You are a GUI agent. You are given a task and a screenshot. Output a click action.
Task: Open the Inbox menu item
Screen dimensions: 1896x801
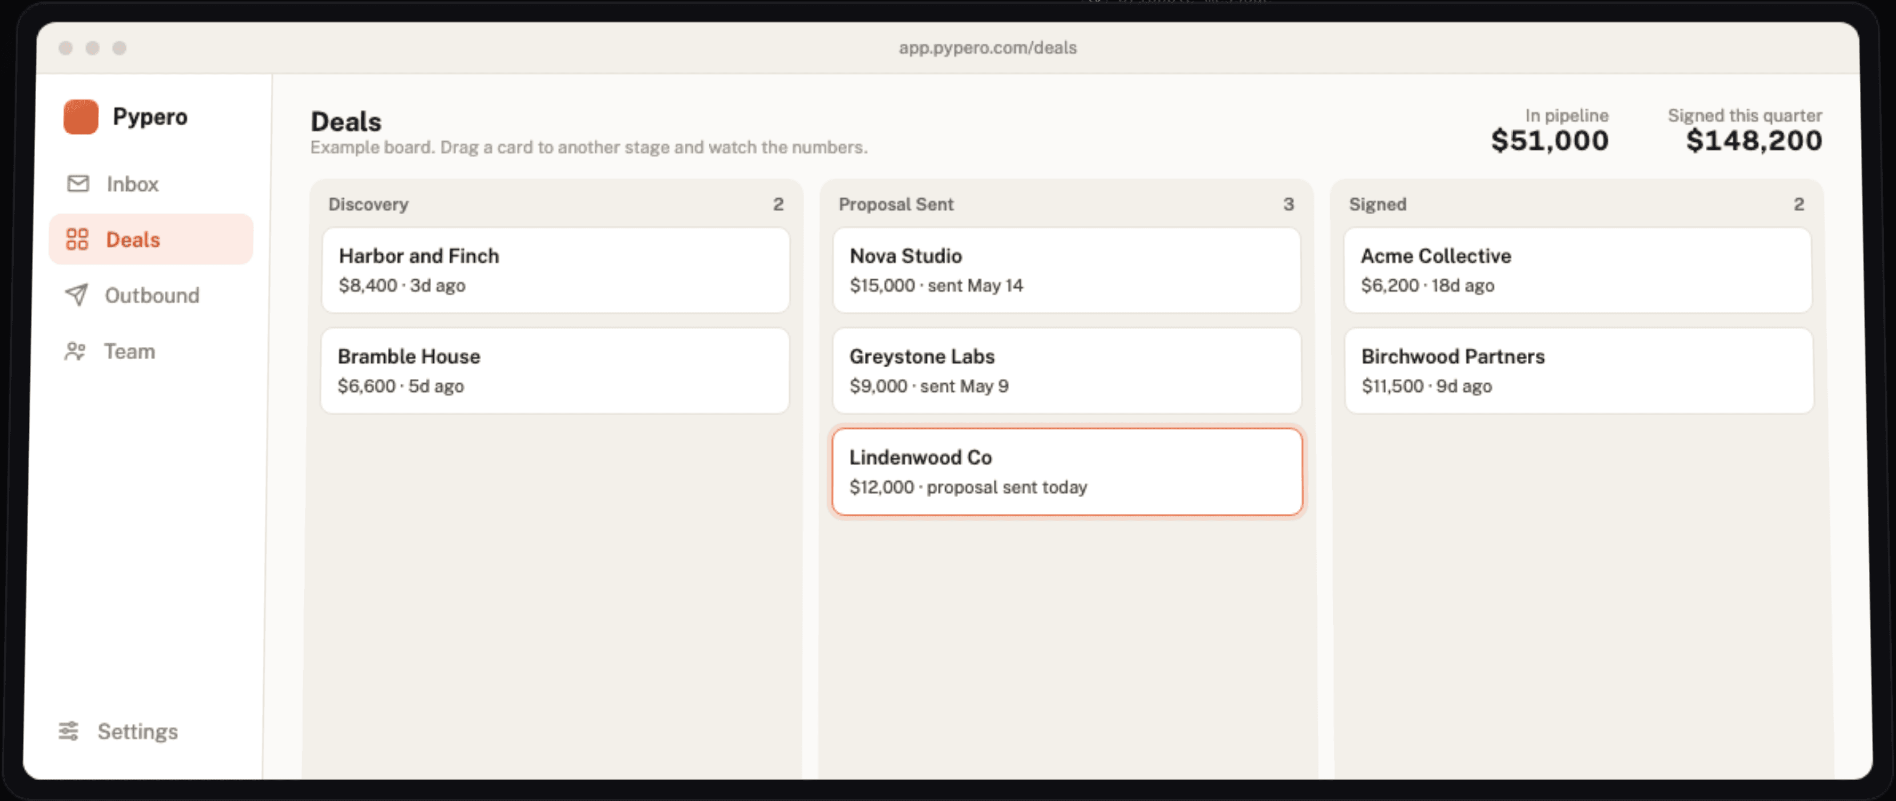tap(151, 183)
